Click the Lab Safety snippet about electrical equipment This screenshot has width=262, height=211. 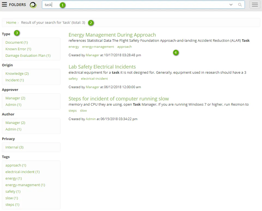[x=157, y=73]
